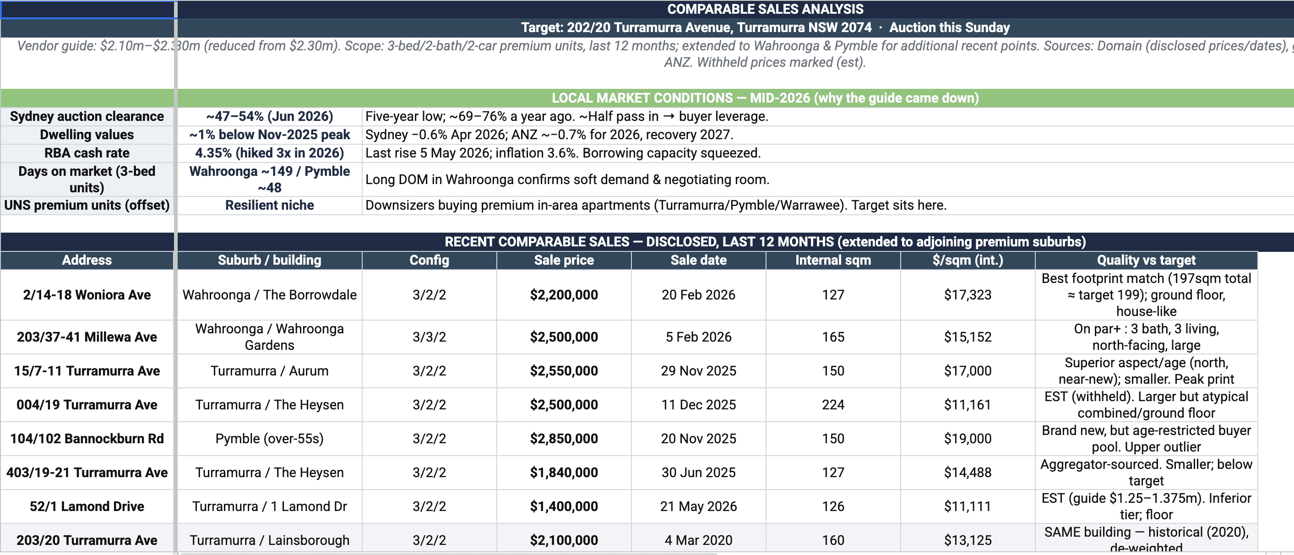Select the 2/14-18 Woniora Ave address cell
1294x555 pixels.
point(87,295)
